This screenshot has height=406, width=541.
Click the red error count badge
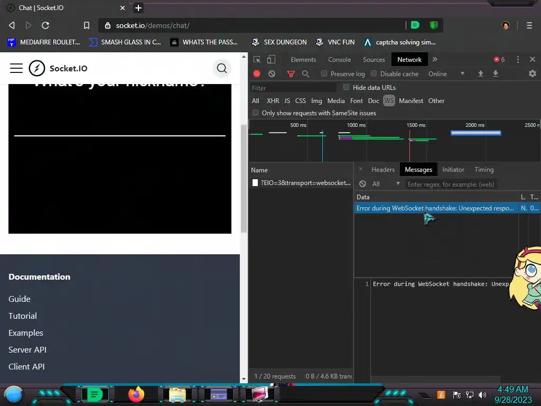pyautogui.click(x=499, y=59)
